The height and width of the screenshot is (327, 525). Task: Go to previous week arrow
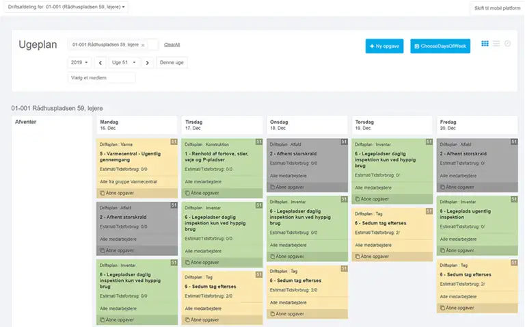coord(100,62)
